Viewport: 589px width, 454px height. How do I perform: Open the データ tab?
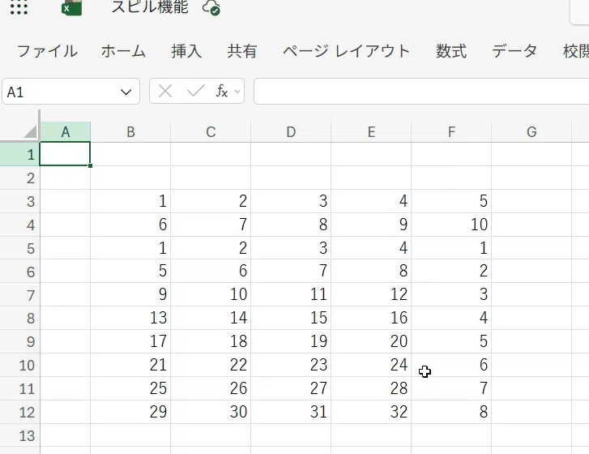514,51
